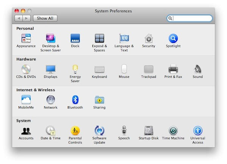Select the Sharing folder icon
Screen dimensions: 227x164
[x=100, y=100]
